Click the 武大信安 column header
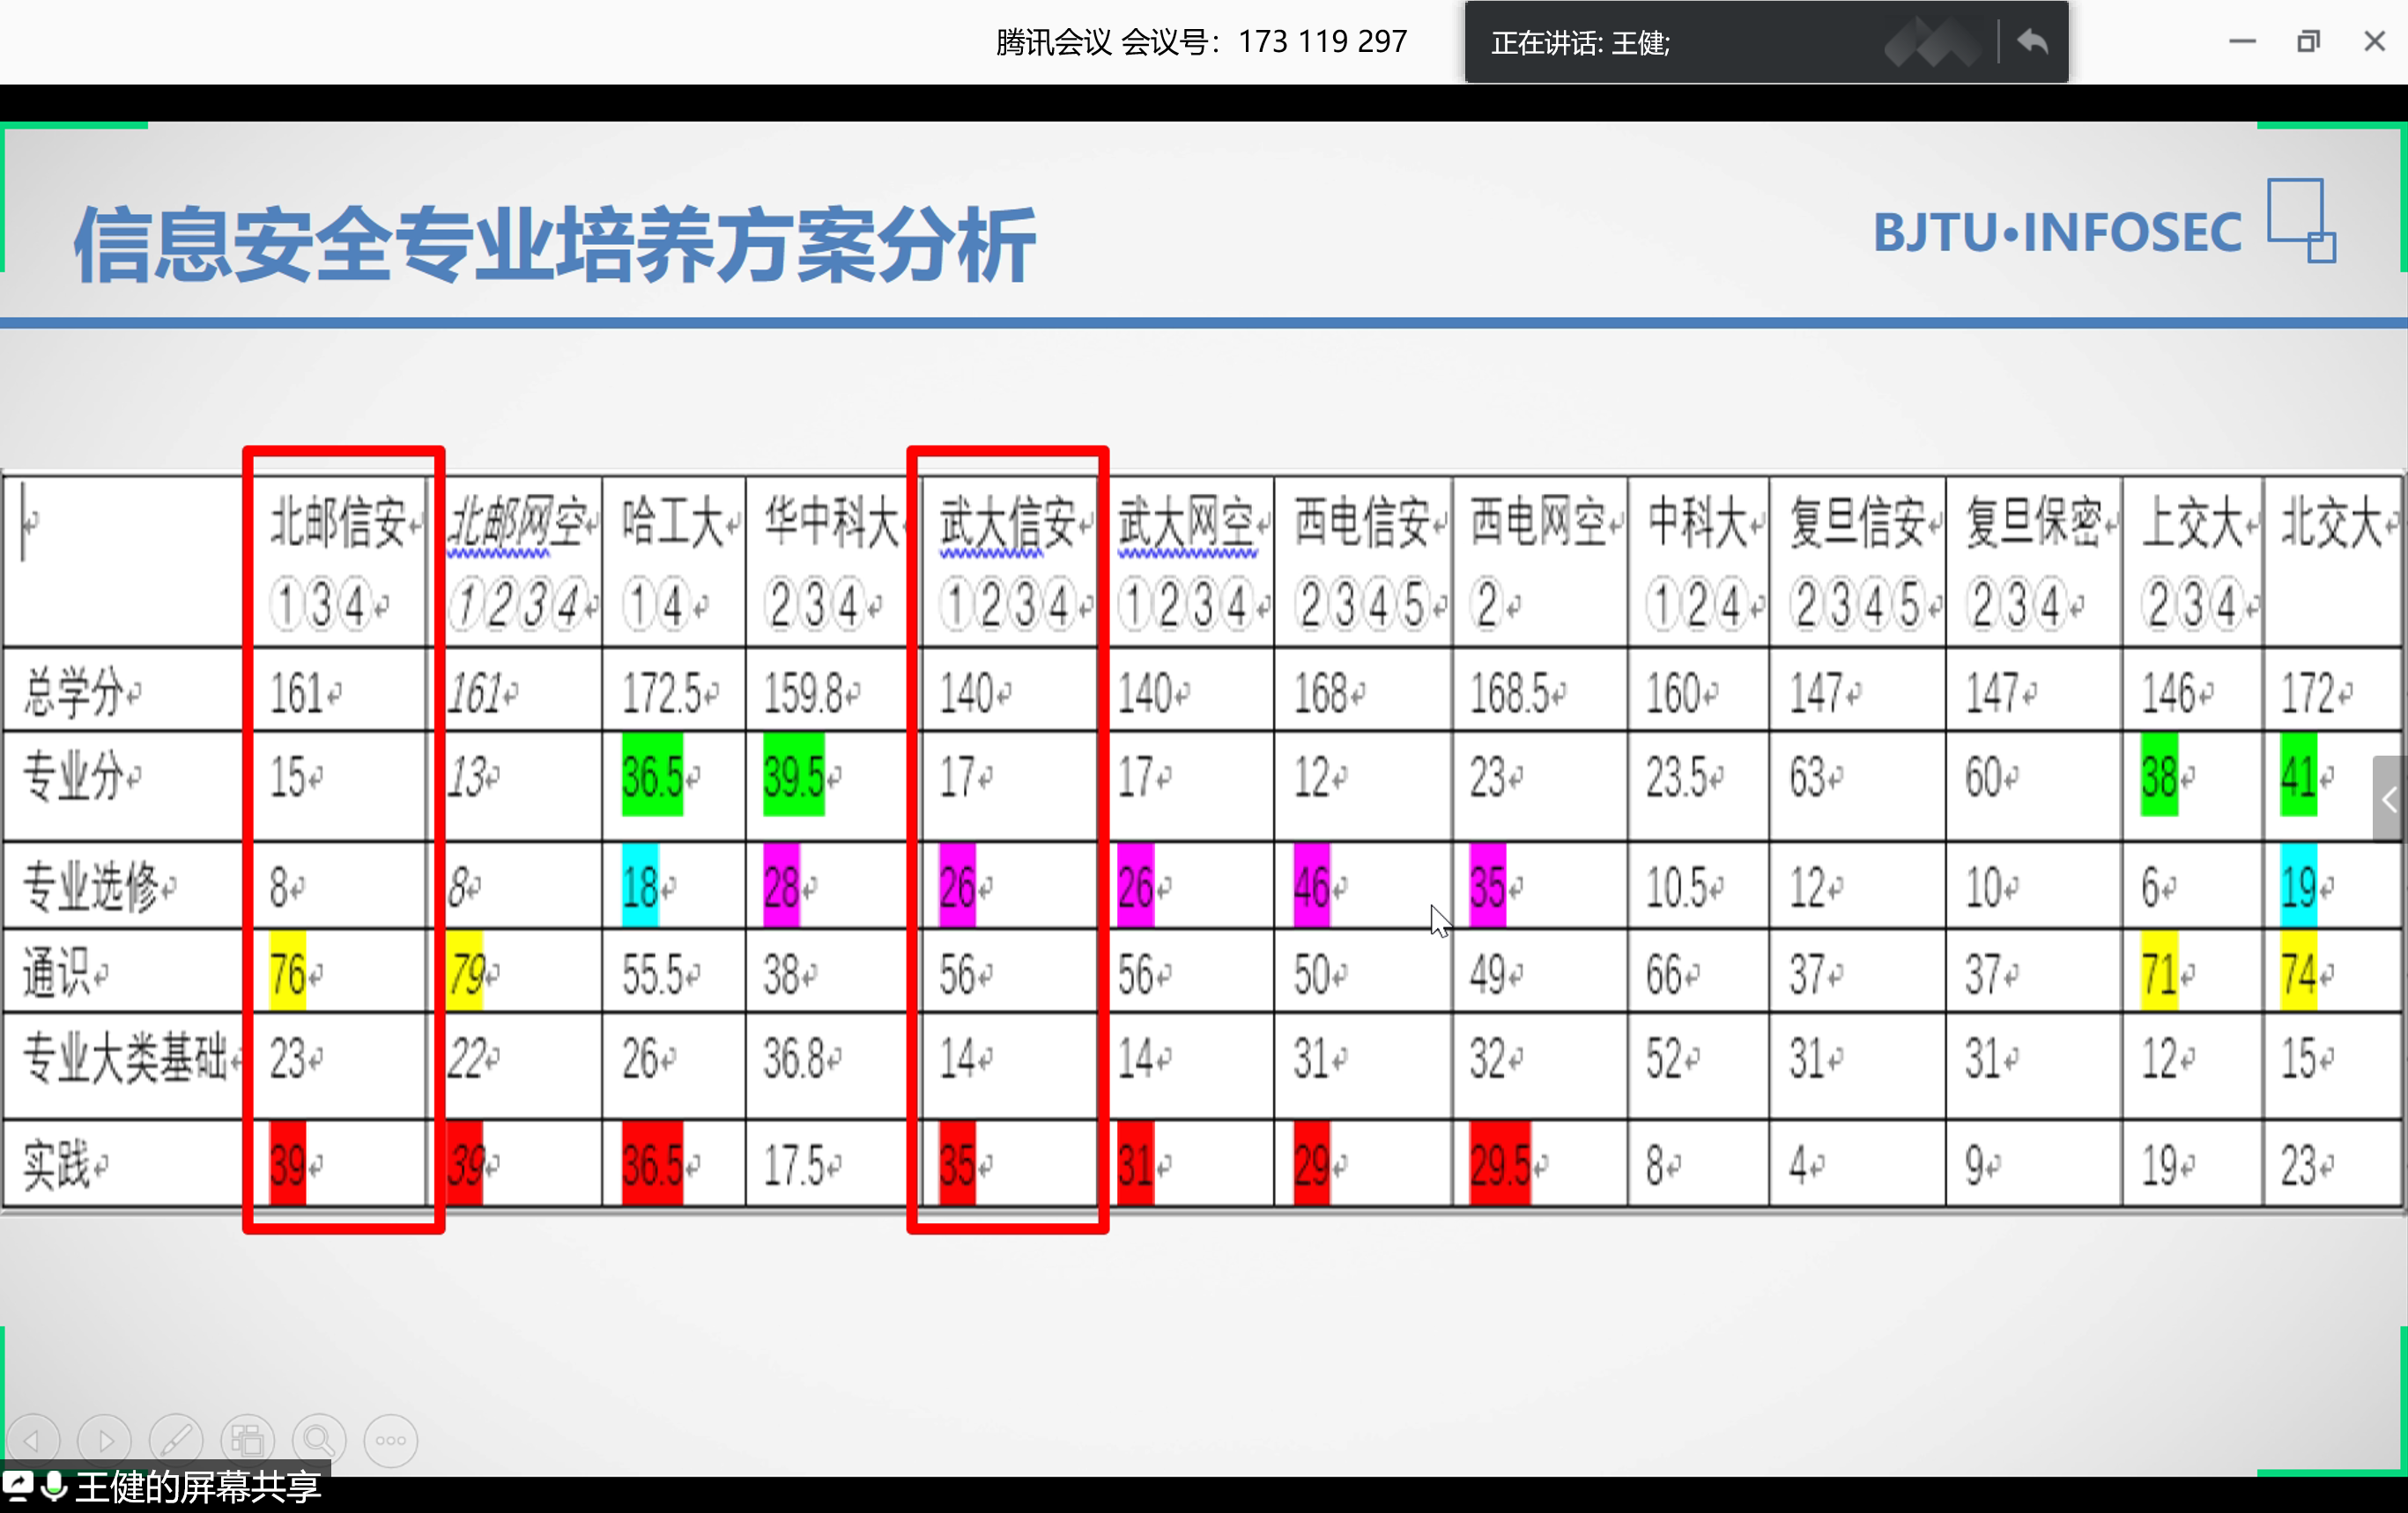This screenshot has width=2408, height=1513. (x=1008, y=522)
